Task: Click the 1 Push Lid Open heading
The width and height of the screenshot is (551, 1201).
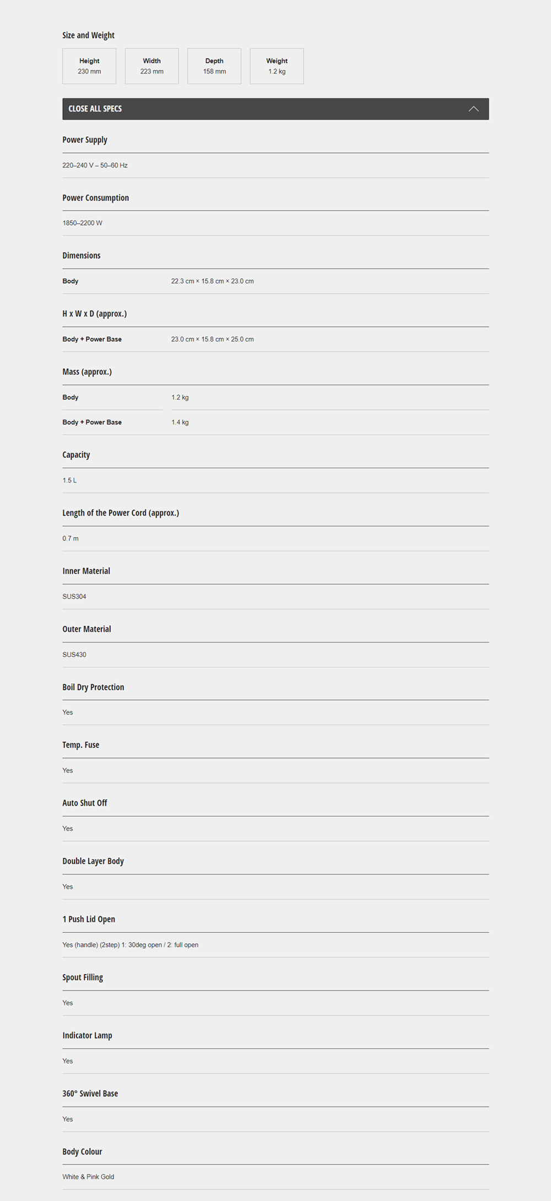Action: click(x=89, y=919)
